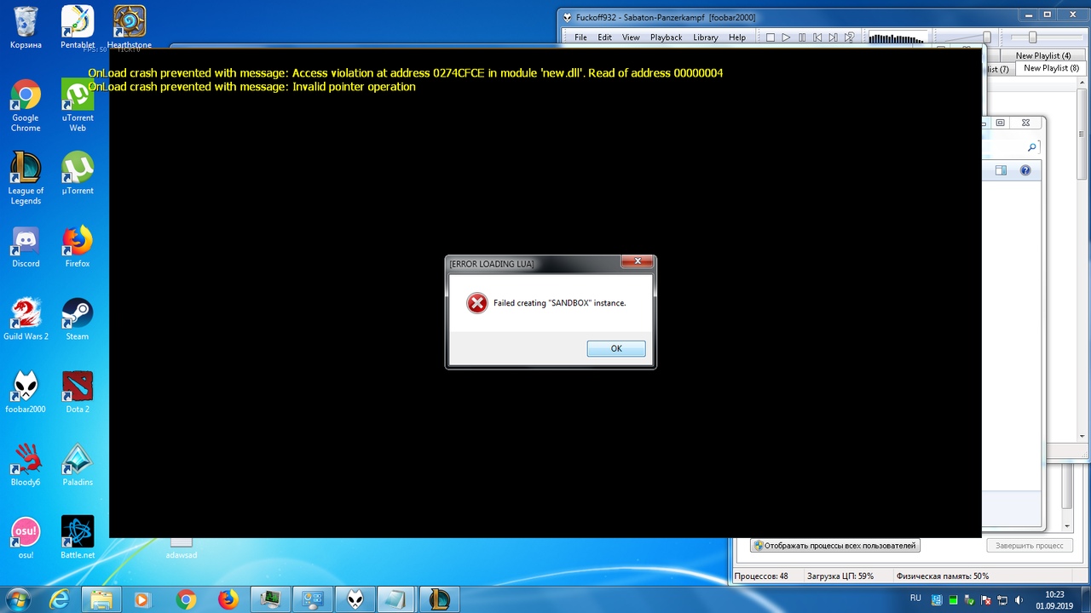Select the Guild Wars 2 desktop shortcut
Screen dimensions: 1091x613
pos(26,318)
